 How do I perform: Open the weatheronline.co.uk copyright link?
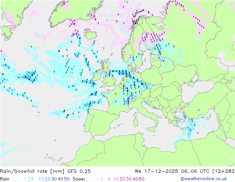tap(204, 179)
